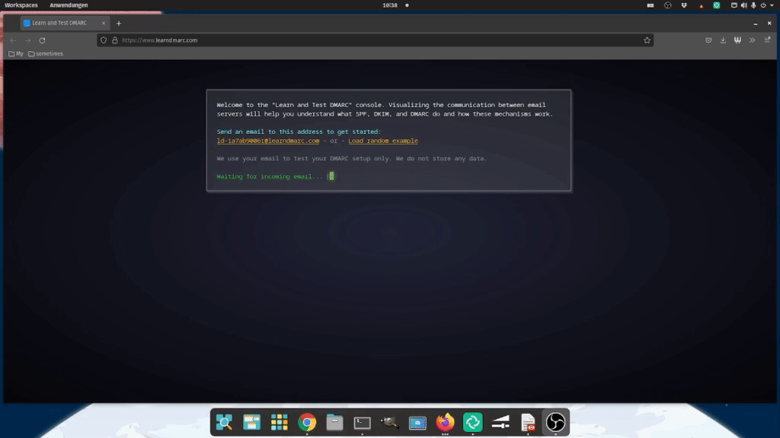Click the OBS tray icon
The width and height of the screenshot is (780, 438).
(x=667, y=5)
